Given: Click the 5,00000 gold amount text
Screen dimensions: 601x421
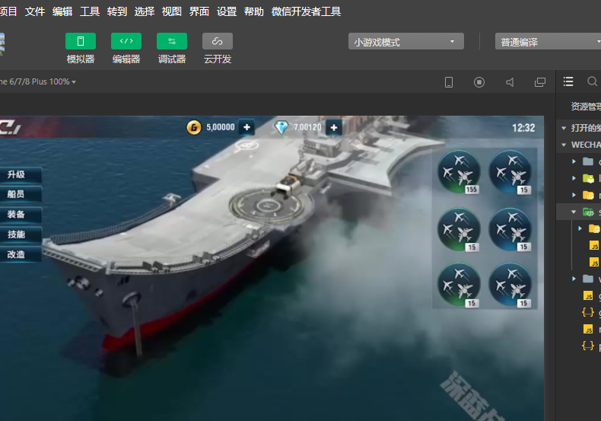Looking at the screenshot, I should click(221, 127).
